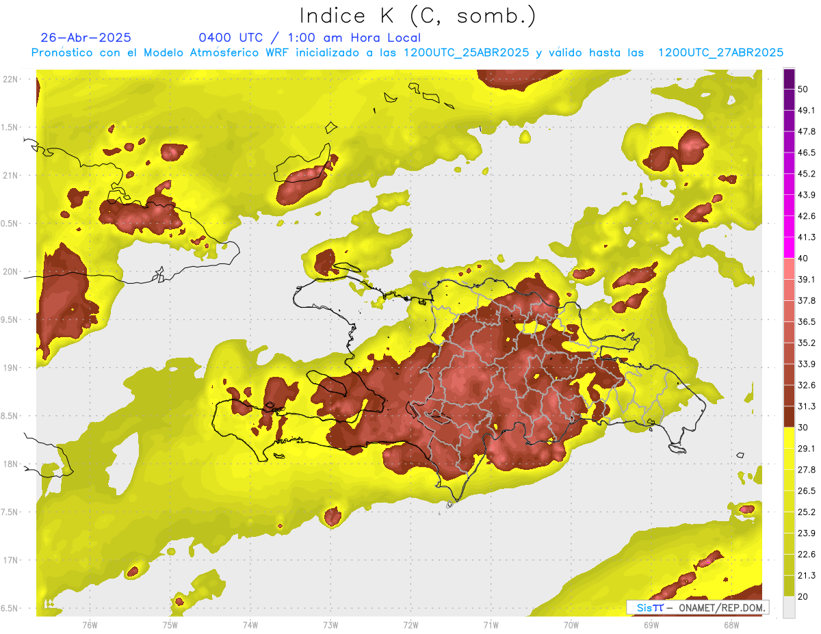
Task: Click the colorbar value '42.6'
Action: 807,216
